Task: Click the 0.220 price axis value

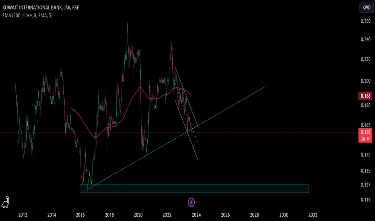Action: pos(365,59)
